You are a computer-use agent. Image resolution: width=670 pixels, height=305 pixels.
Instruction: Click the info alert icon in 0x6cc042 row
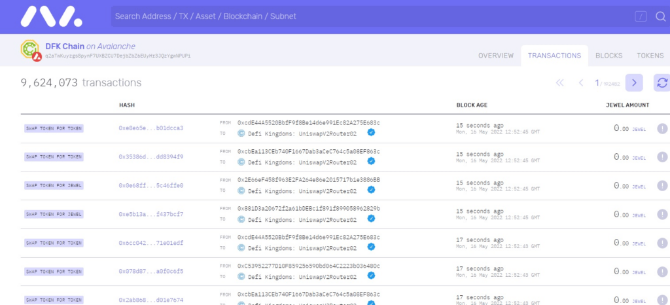662,243
